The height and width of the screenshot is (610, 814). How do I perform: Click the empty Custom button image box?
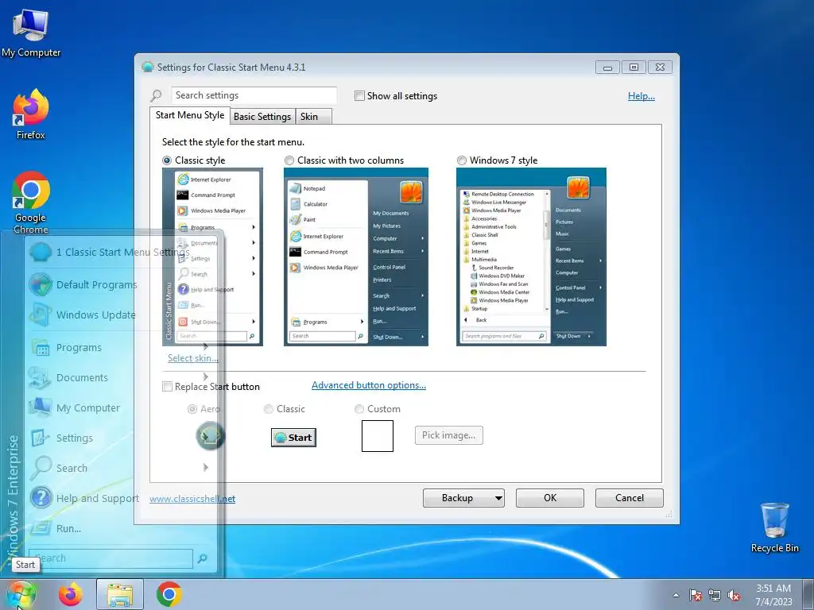click(378, 436)
